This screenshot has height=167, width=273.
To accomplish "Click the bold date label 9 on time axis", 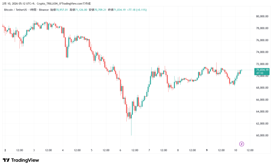I will [x=207, y=150].
